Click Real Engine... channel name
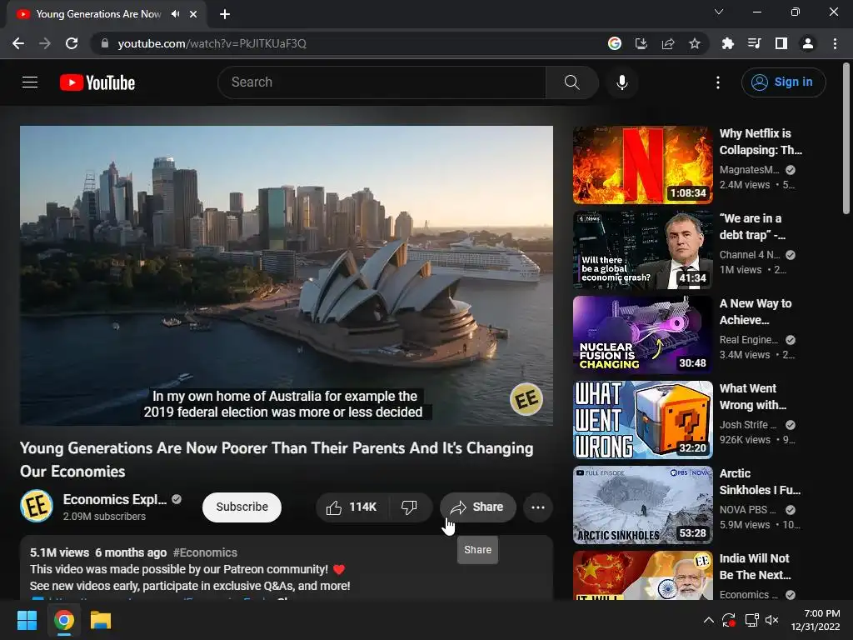 (x=749, y=340)
